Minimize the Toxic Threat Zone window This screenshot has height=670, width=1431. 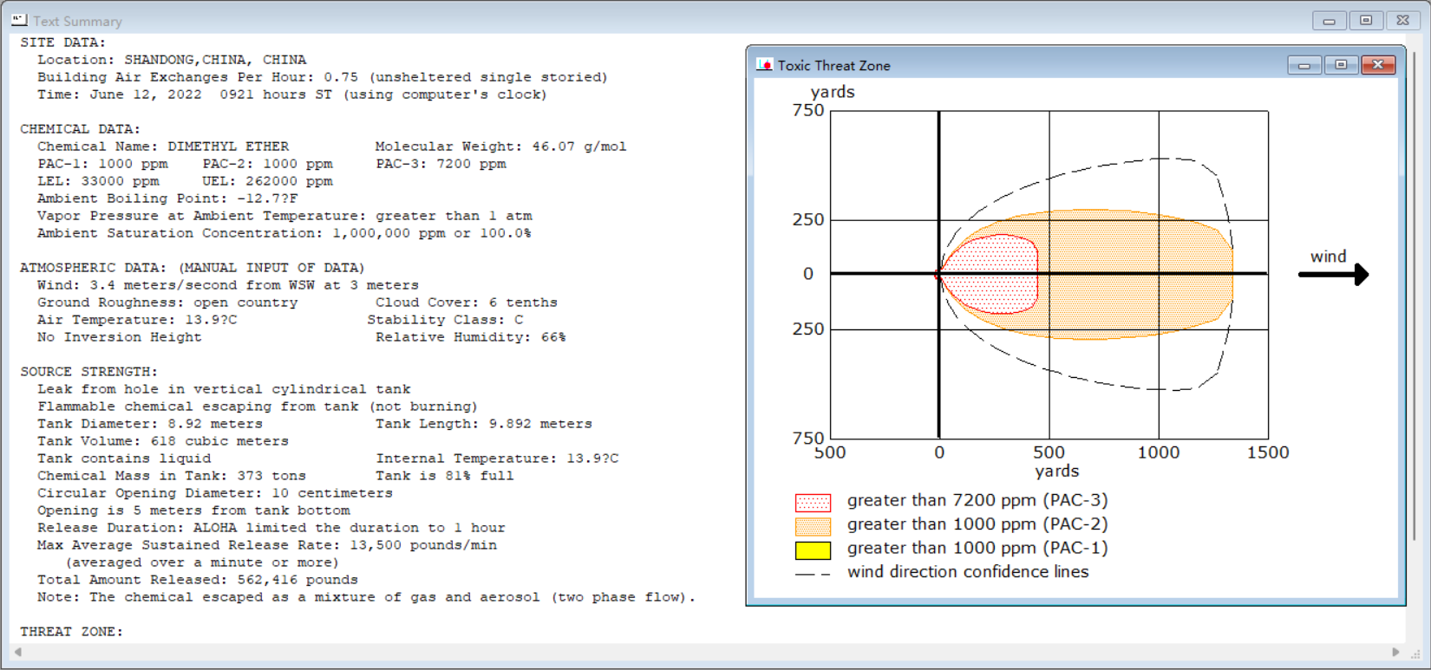tap(1304, 65)
